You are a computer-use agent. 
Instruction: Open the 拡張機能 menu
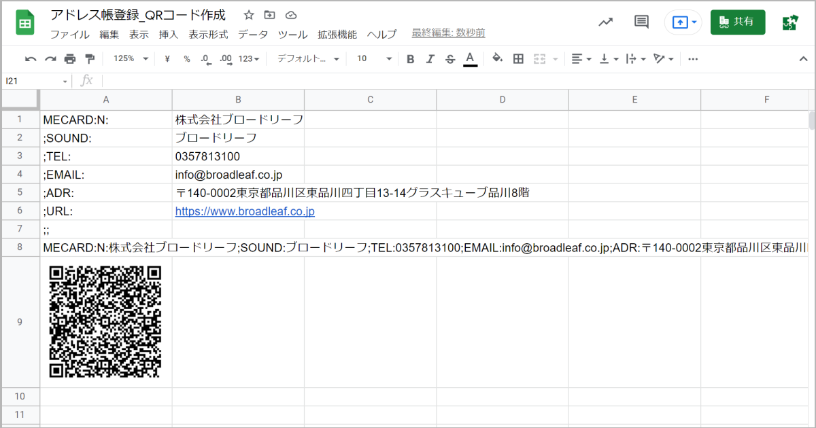[x=337, y=35]
